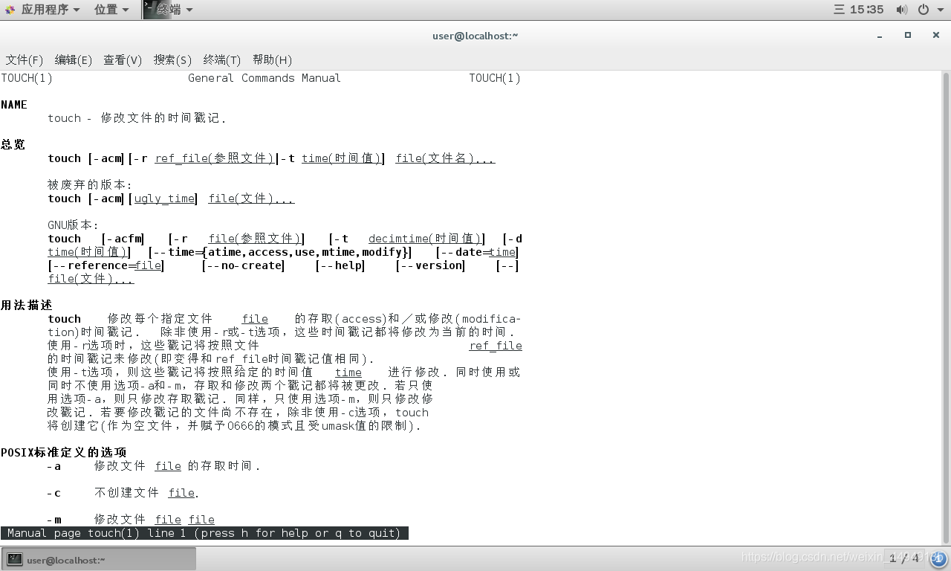Open the 帮助(H) menu

pos(272,60)
